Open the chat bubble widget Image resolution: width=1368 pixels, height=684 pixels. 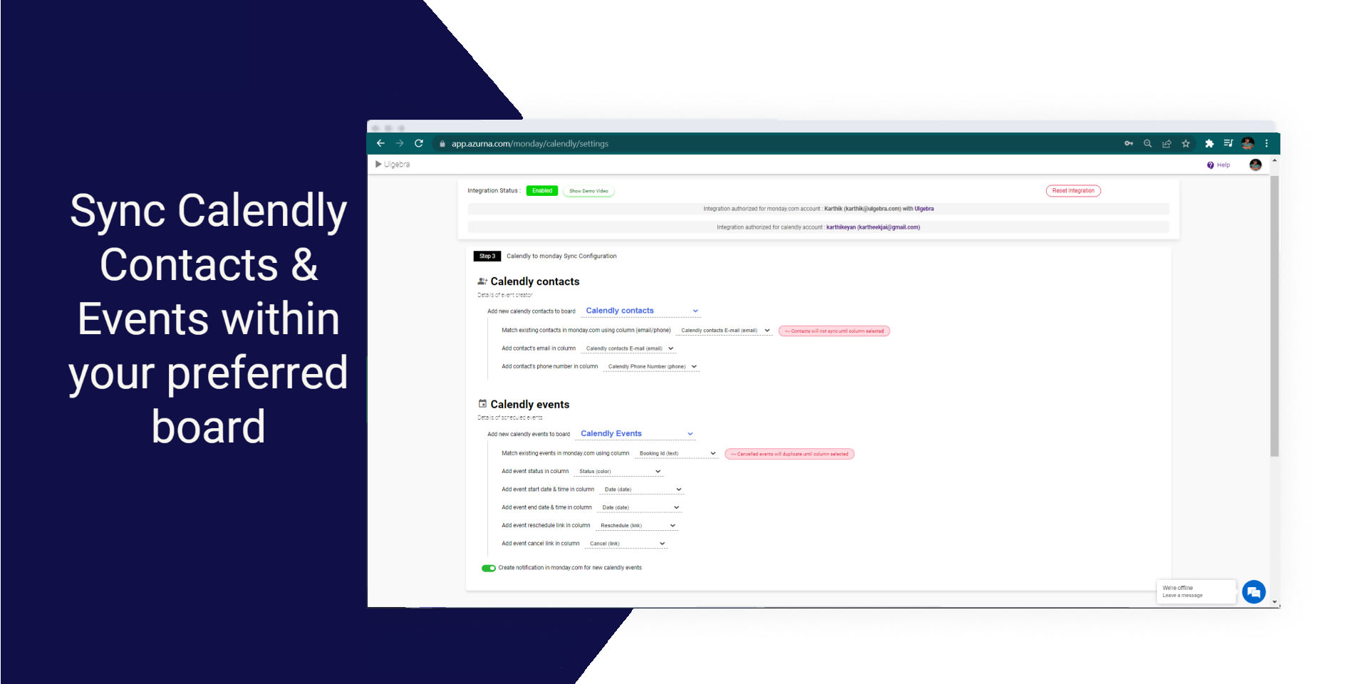click(1254, 592)
